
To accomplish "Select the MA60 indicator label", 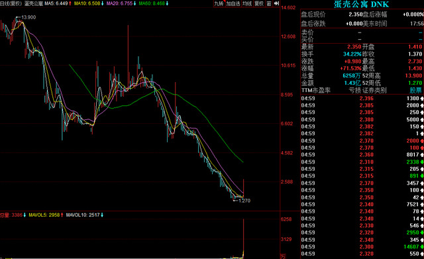I will point(154,3).
